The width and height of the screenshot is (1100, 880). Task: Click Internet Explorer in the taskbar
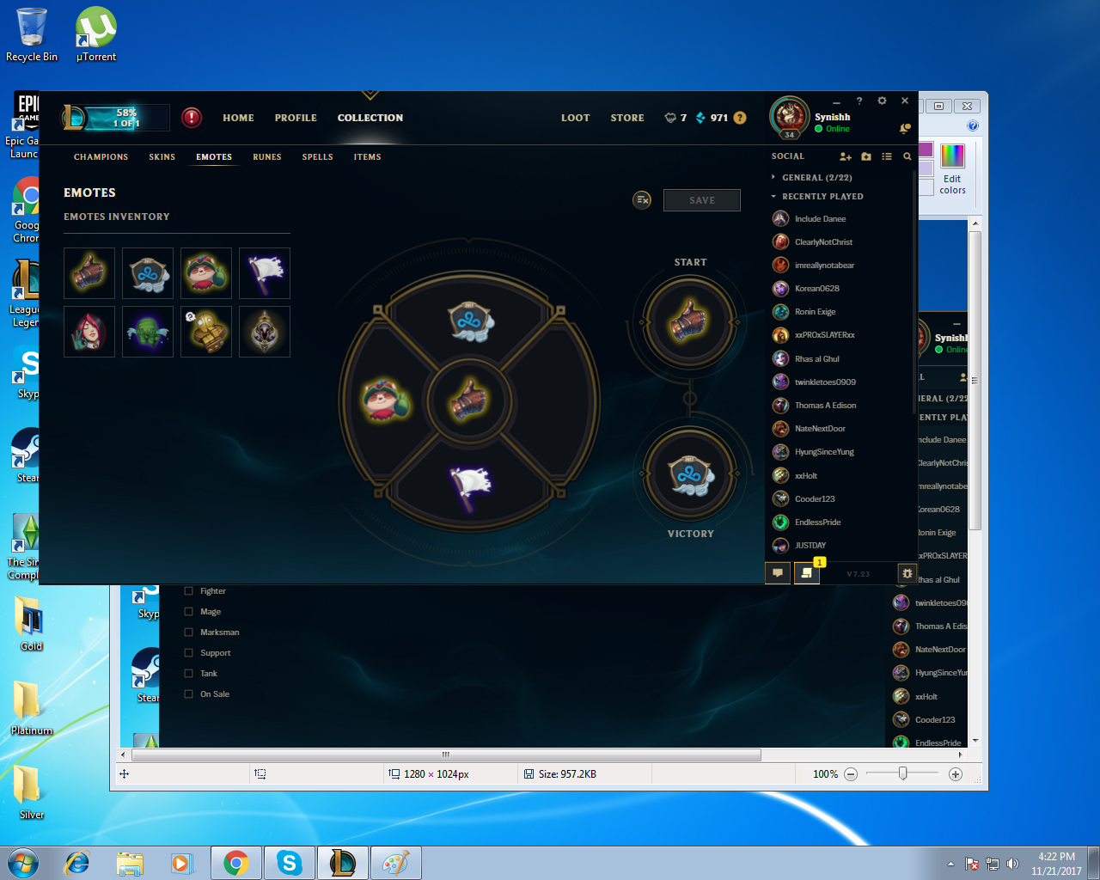pyautogui.click(x=77, y=863)
